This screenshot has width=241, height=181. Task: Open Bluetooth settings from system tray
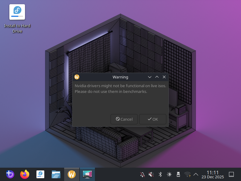[x=160, y=175]
